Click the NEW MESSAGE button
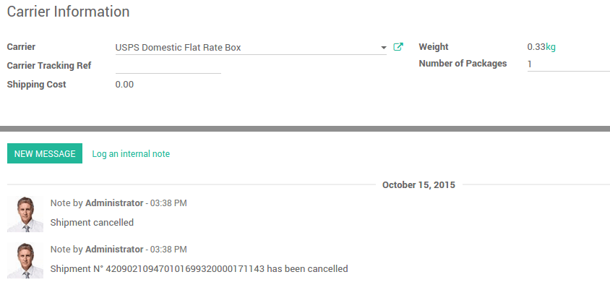Viewport: 610px width, 285px height. click(x=45, y=153)
